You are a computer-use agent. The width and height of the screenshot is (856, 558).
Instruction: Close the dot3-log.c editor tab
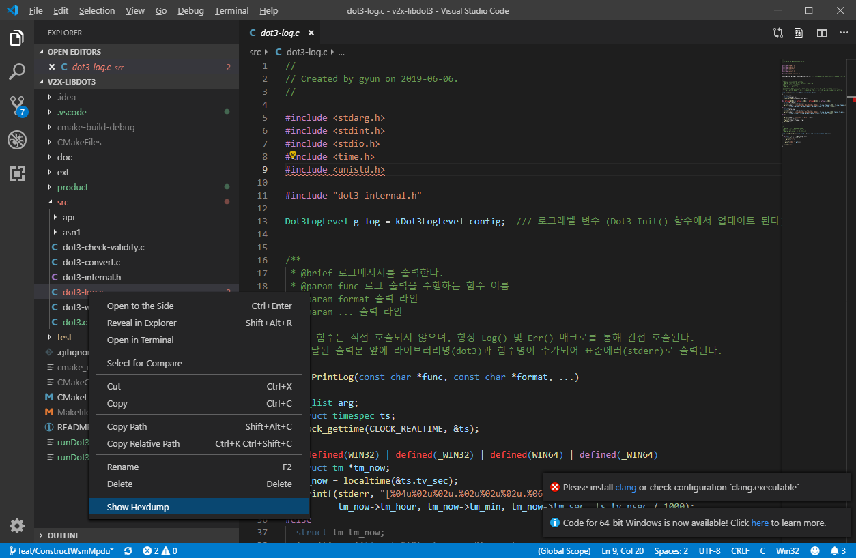[311, 33]
